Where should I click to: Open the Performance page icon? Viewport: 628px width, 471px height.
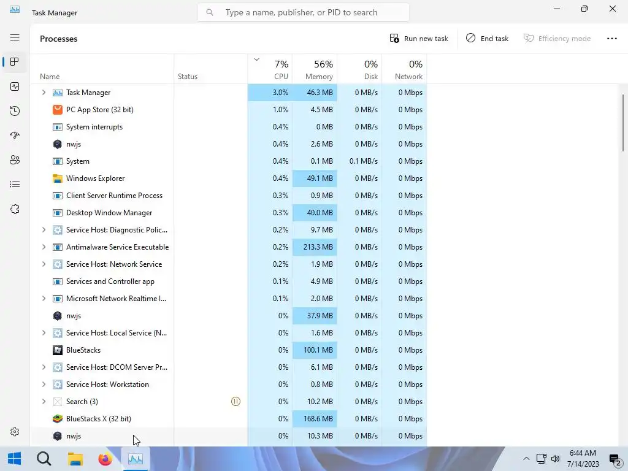(15, 86)
